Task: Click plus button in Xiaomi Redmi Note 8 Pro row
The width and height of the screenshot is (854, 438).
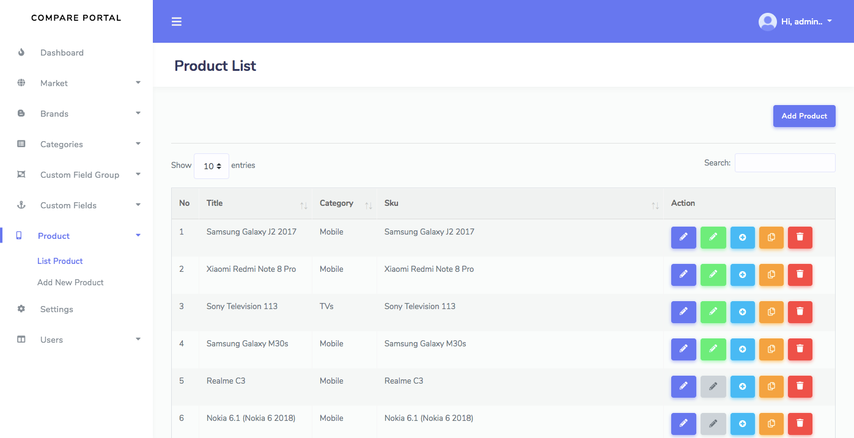Action: (x=742, y=275)
